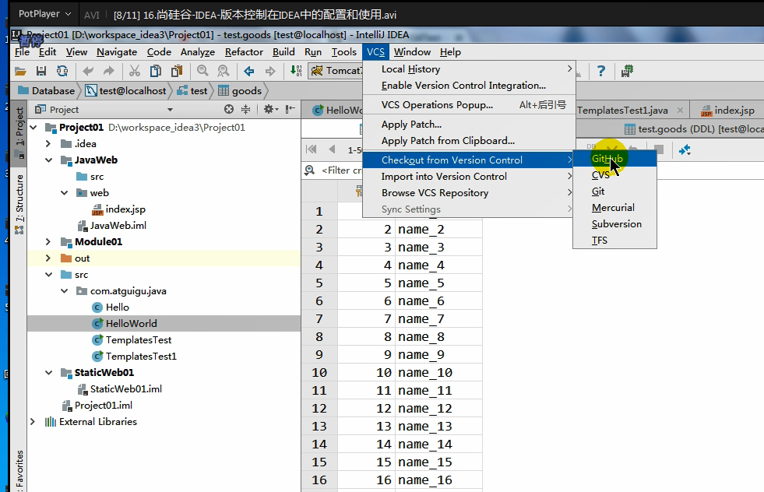Go to first page of table rows
764x492 pixels.
(312, 149)
